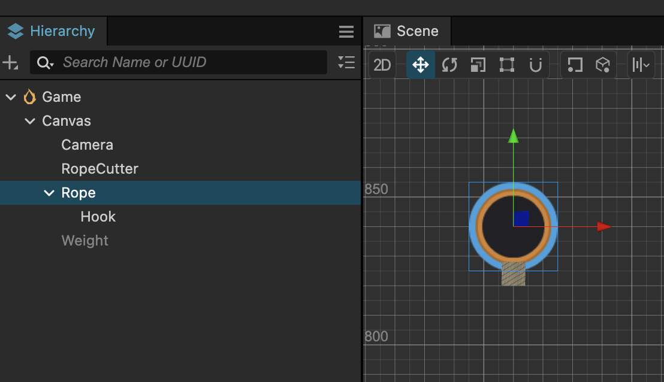Select the Hook node in hierarchy

98,217
